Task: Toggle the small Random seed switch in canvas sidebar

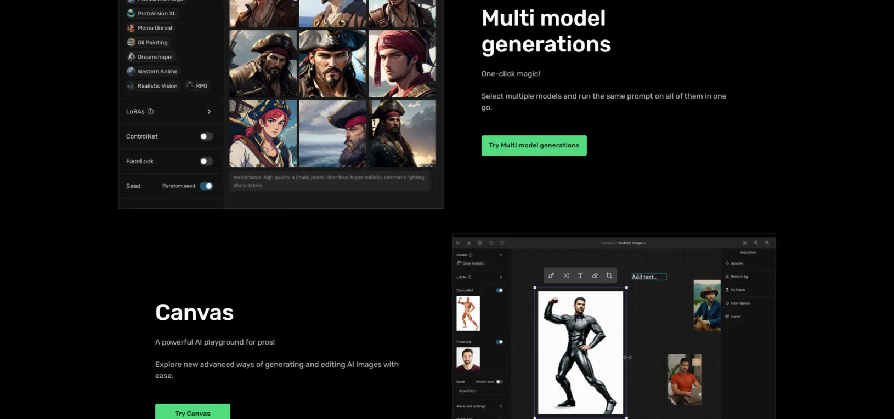Action: (x=499, y=382)
